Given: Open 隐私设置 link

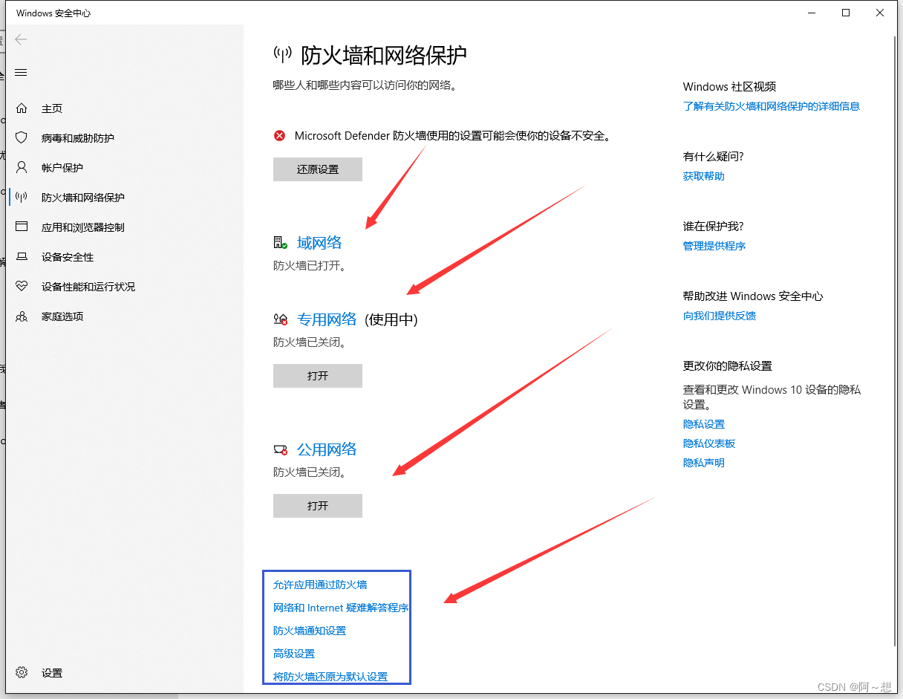Looking at the screenshot, I should pyautogui.click(x=704, y=424).
